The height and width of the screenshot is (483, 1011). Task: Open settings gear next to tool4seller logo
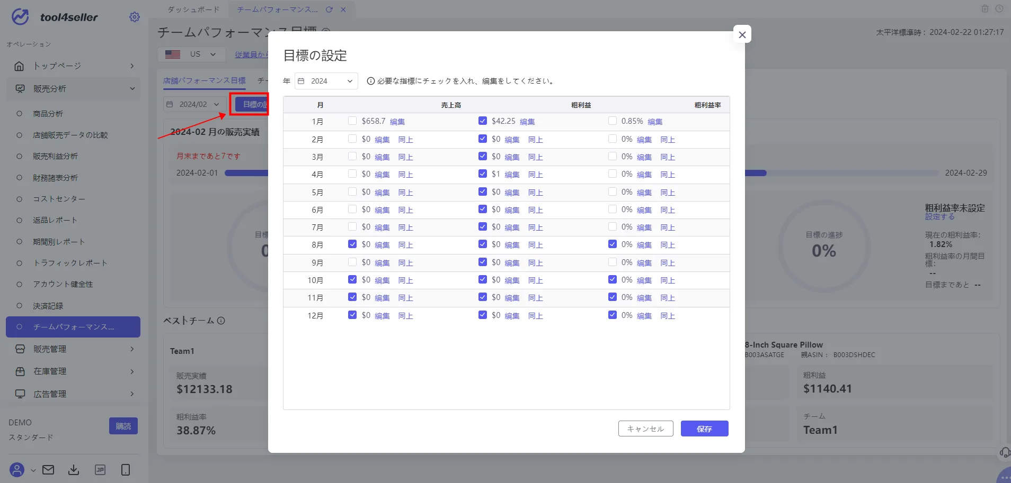135,17
